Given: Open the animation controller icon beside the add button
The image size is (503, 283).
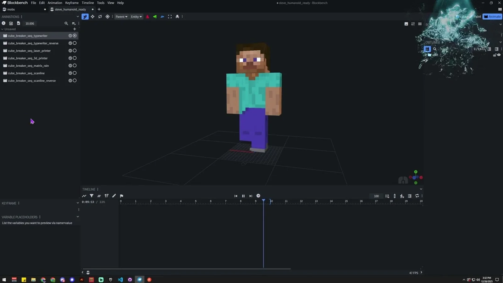Looking at the screenshot, I should pos(11,23).
